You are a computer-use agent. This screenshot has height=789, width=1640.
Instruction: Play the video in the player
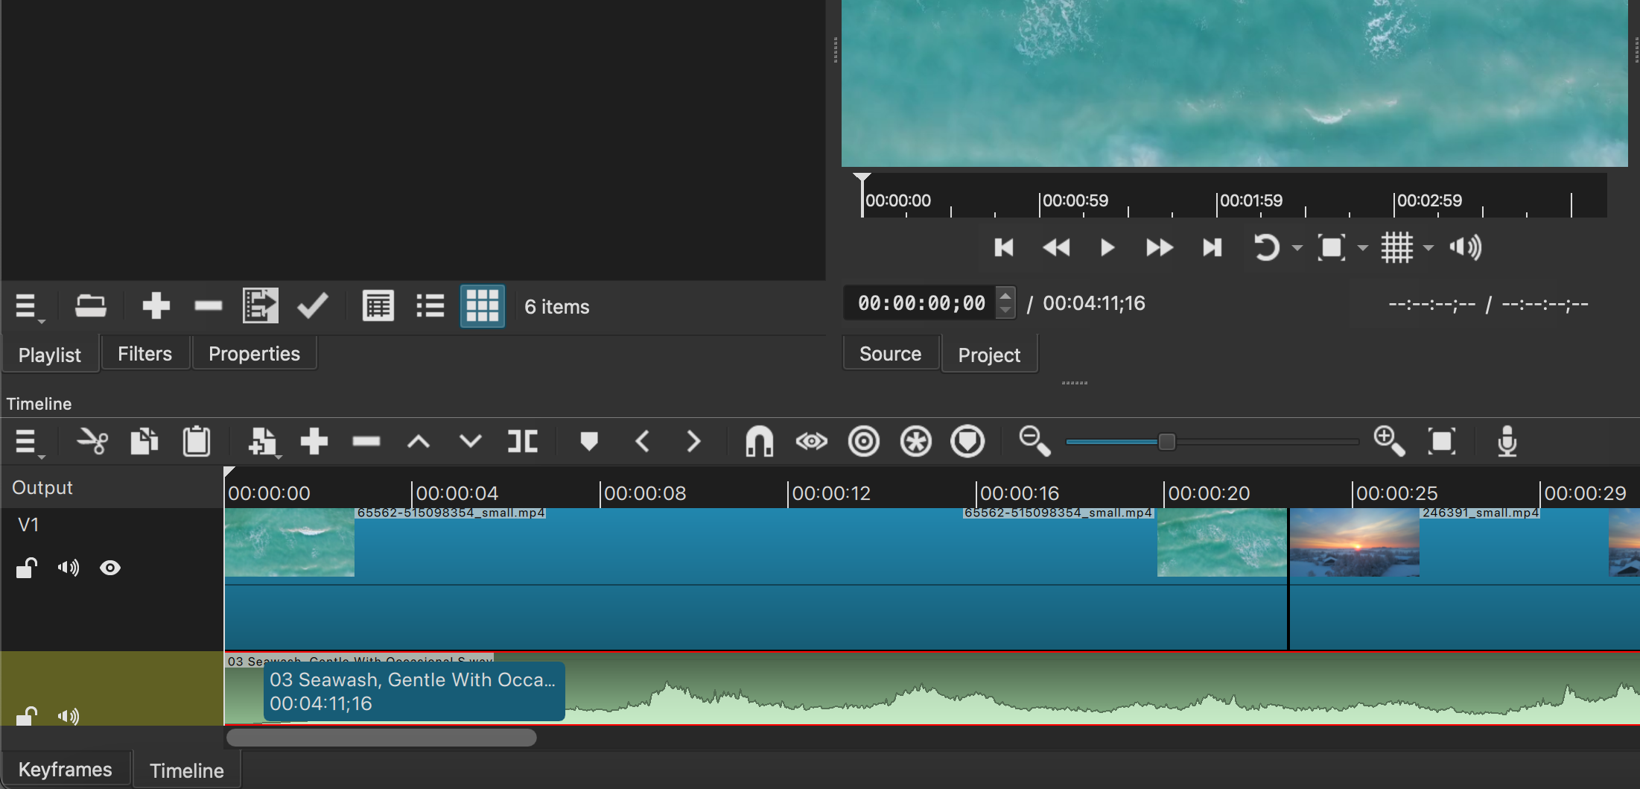pos(1107,247)
